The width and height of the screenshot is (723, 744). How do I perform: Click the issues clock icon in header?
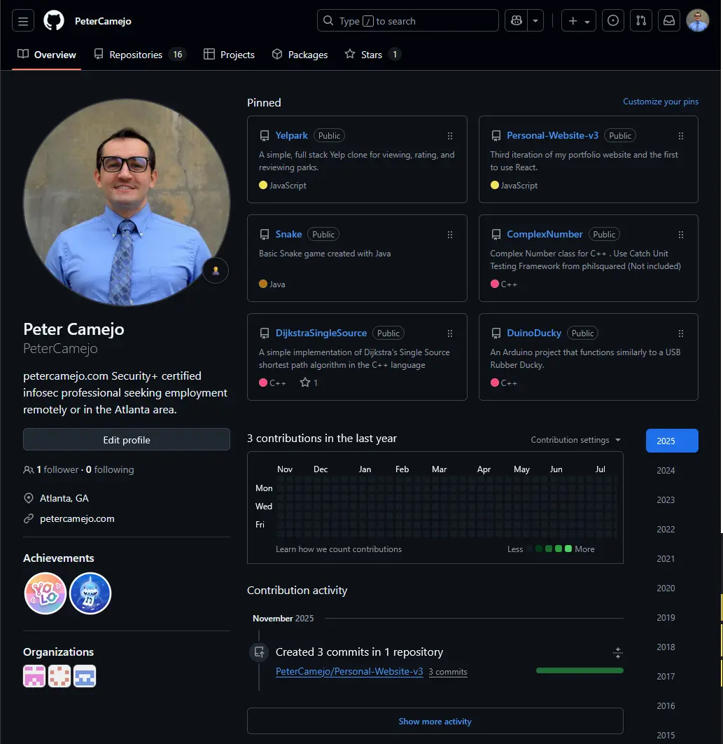coord(612,20)
